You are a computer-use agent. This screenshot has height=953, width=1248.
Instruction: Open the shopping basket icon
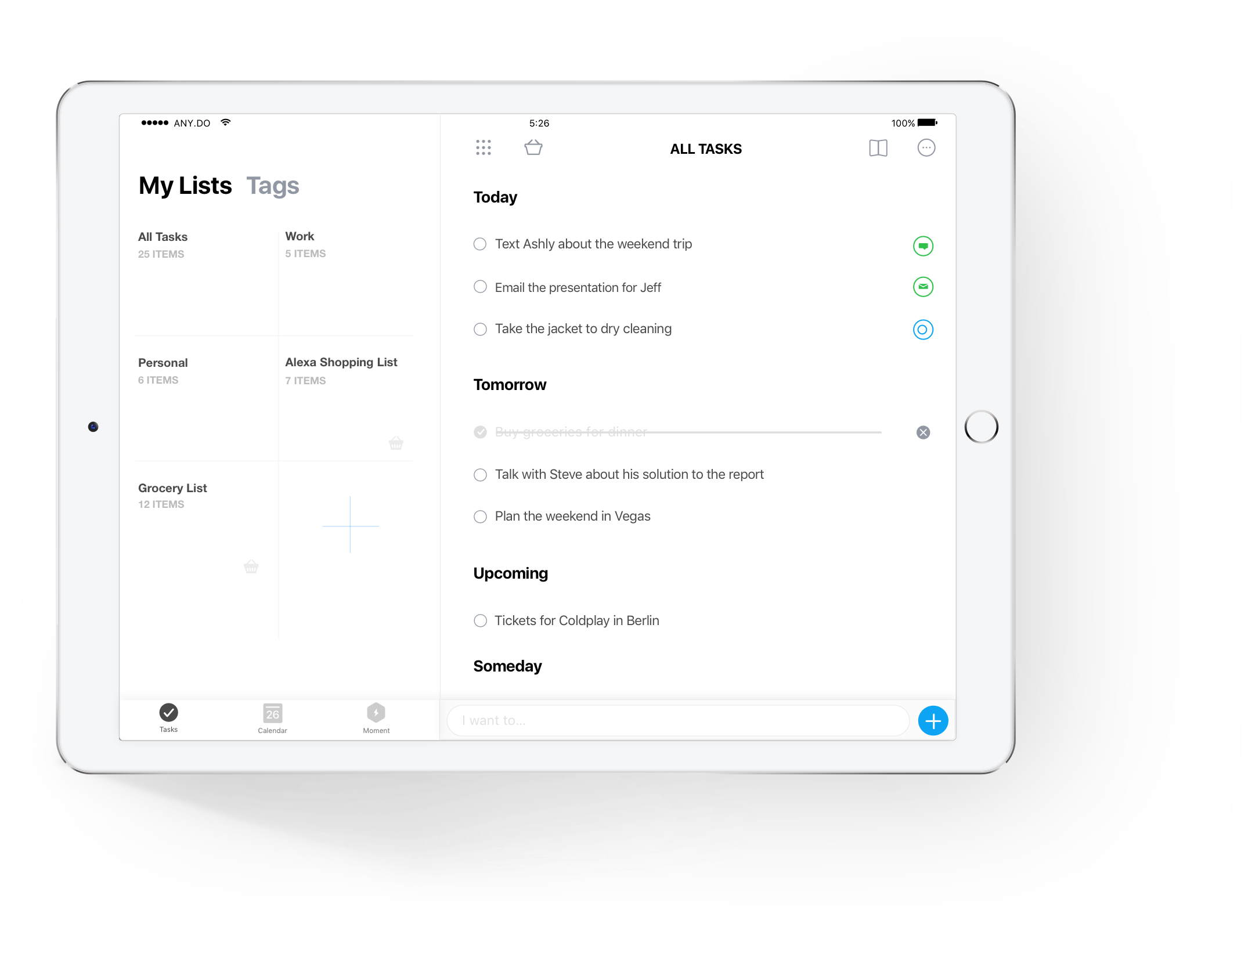click(533, 148)
